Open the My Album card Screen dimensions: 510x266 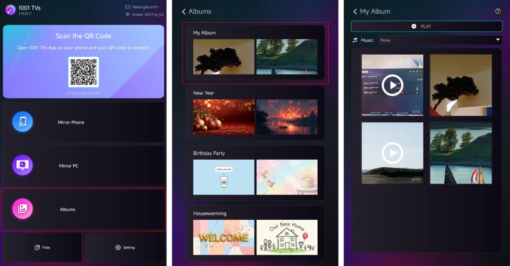click(x=255, y=53)
